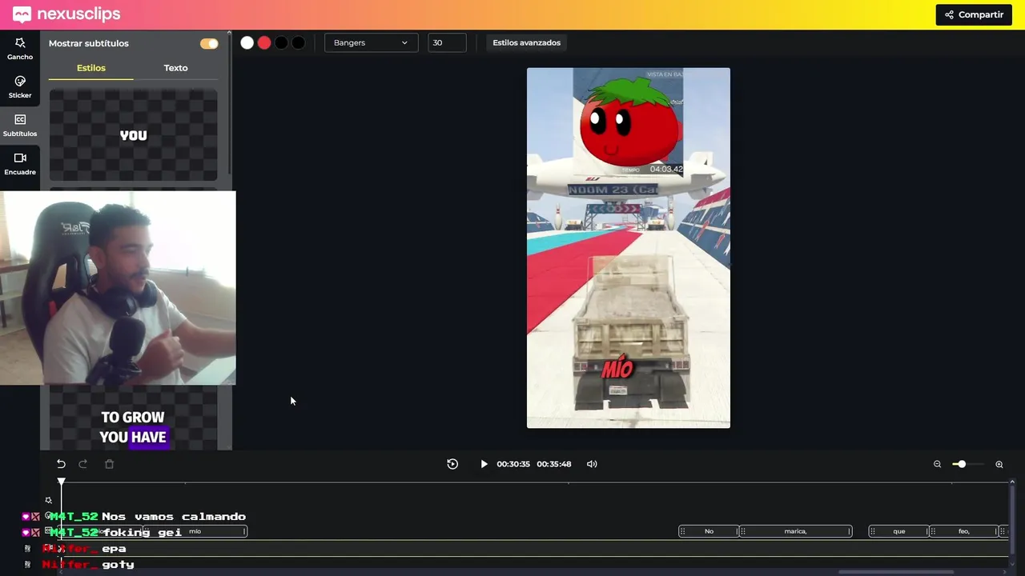Click the total duration 00:35:48

click(554, 464)
